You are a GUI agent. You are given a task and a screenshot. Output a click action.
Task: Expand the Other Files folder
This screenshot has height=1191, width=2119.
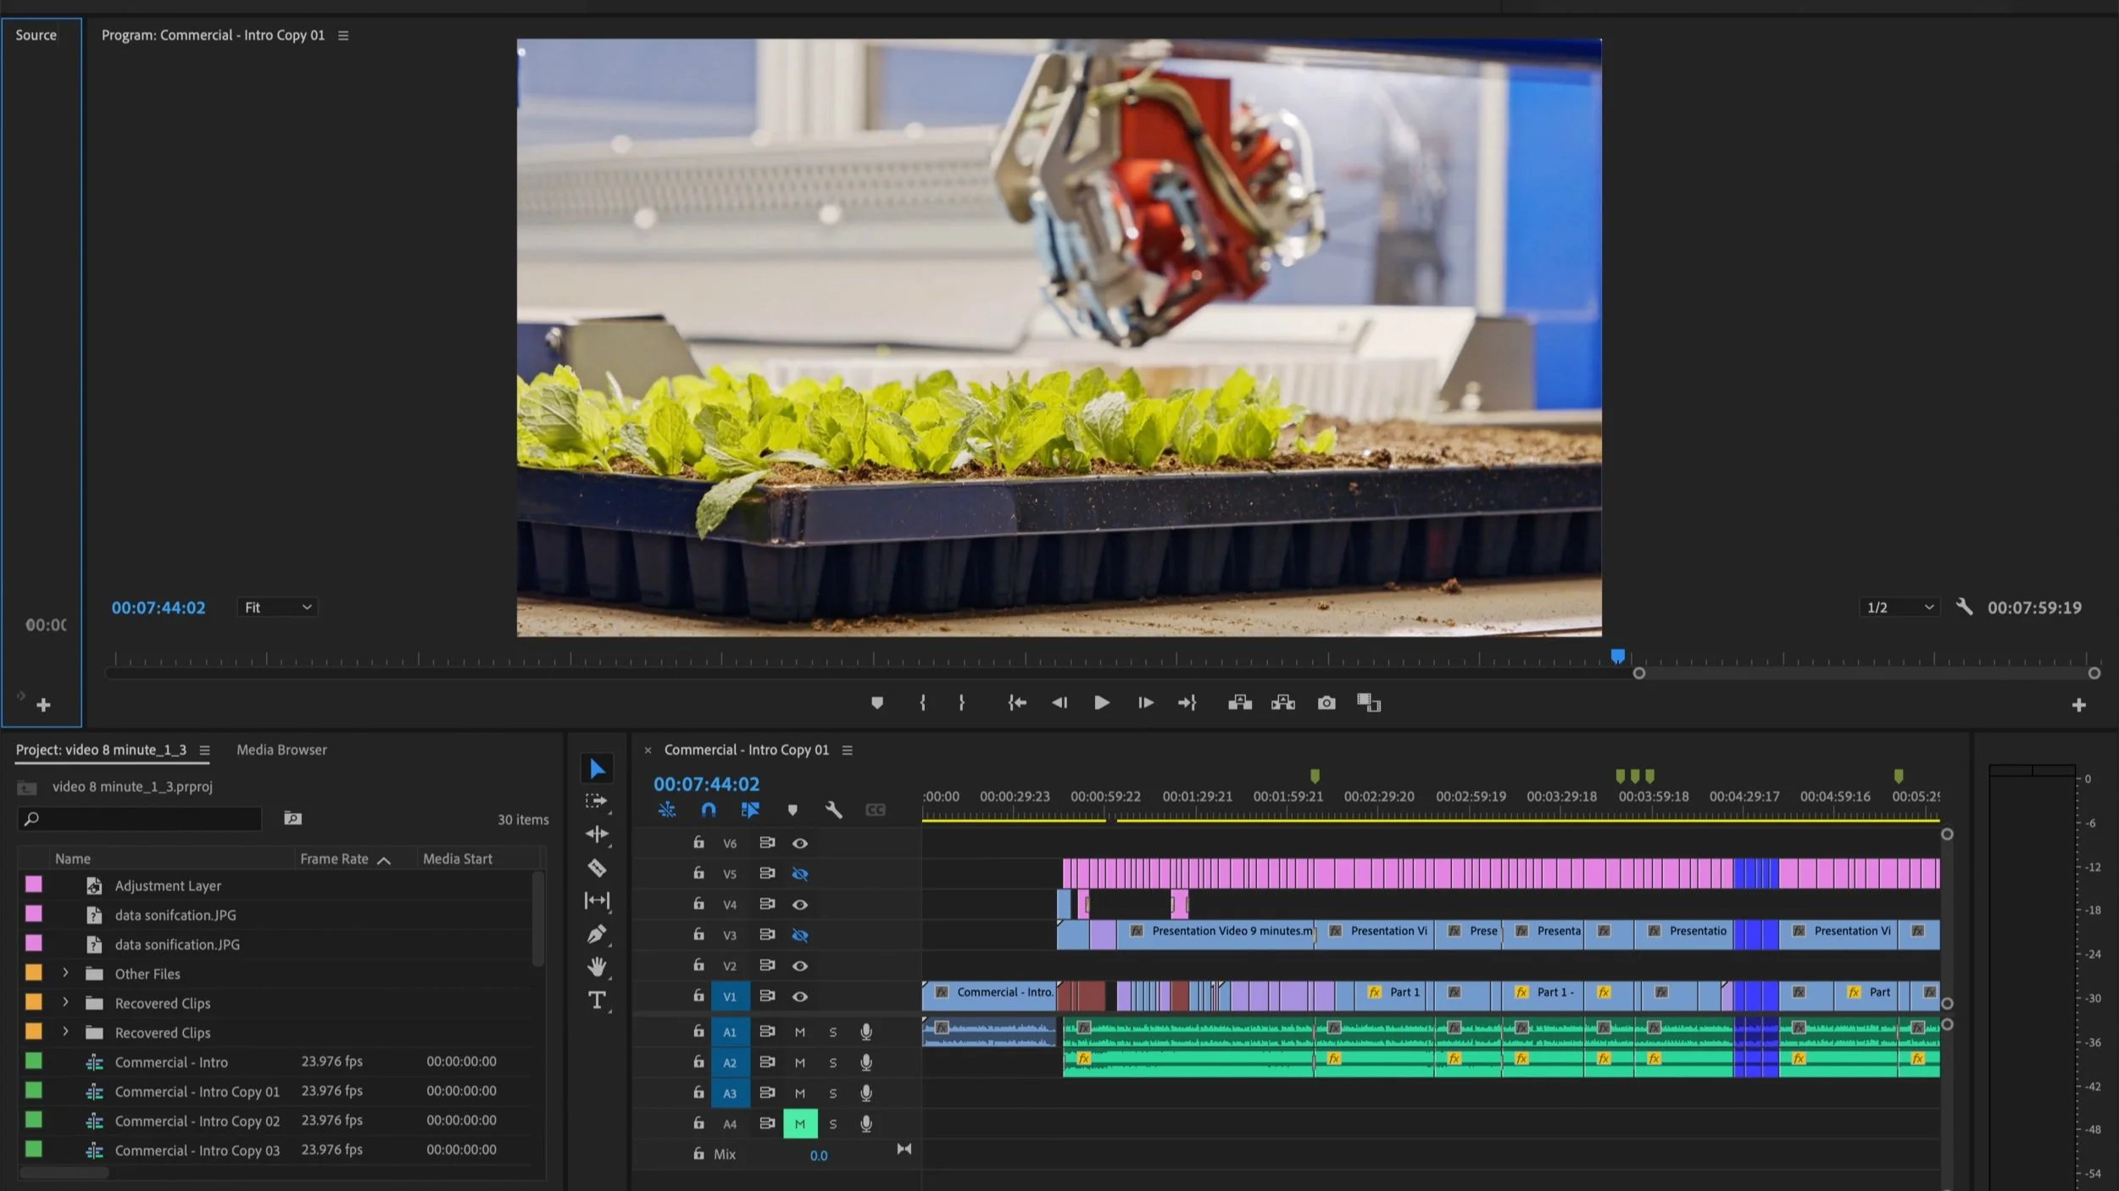coord(66,972)
